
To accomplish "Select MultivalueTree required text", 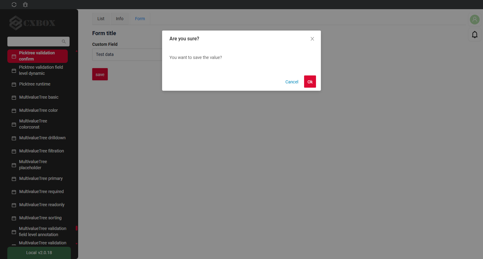I will coord(42,192).
